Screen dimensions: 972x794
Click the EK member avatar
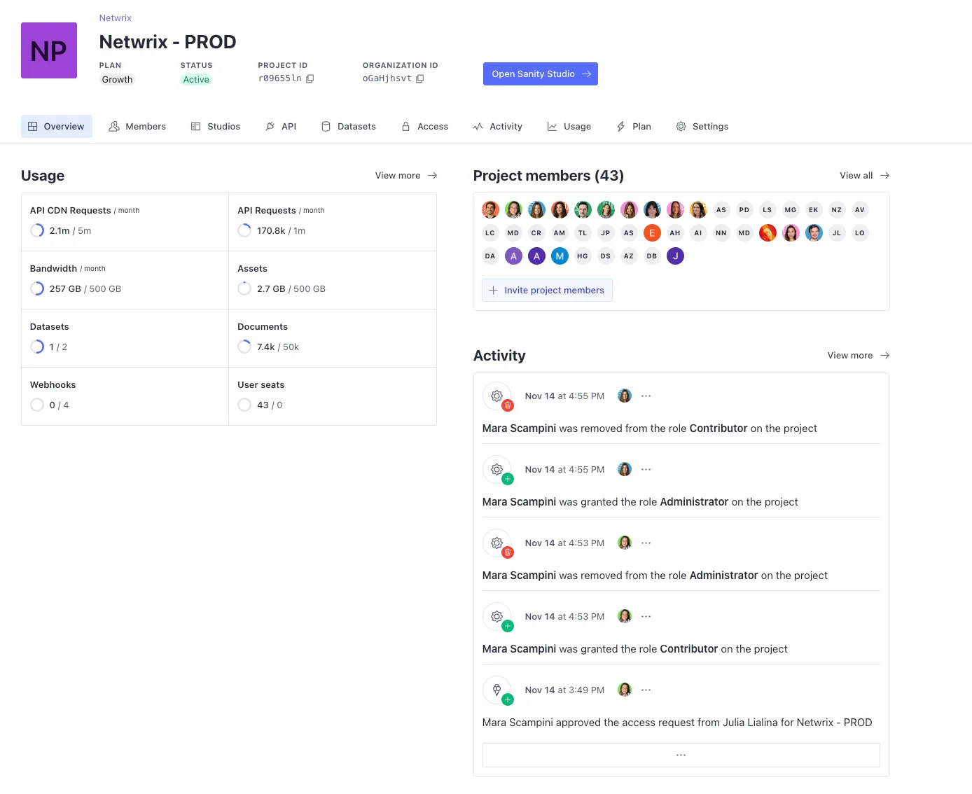coord(814,210)
